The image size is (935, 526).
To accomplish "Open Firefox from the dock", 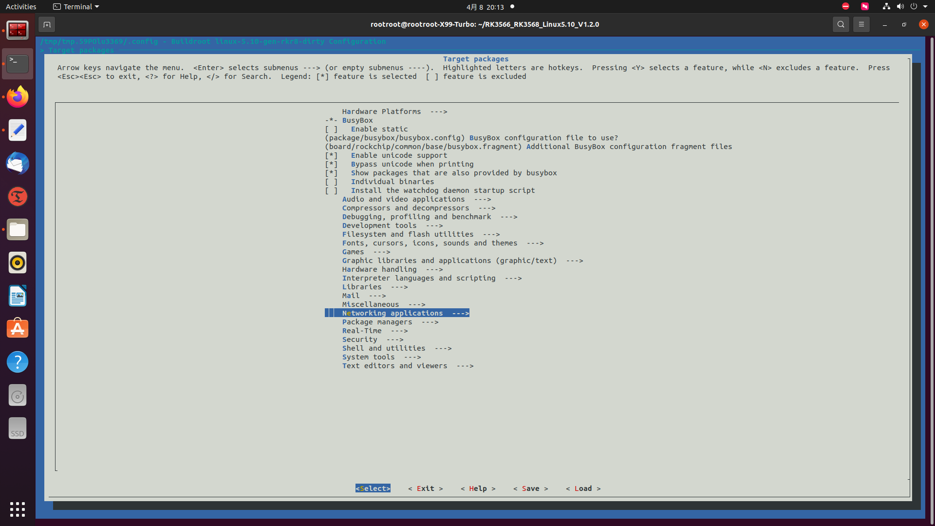I will point(18,97).
